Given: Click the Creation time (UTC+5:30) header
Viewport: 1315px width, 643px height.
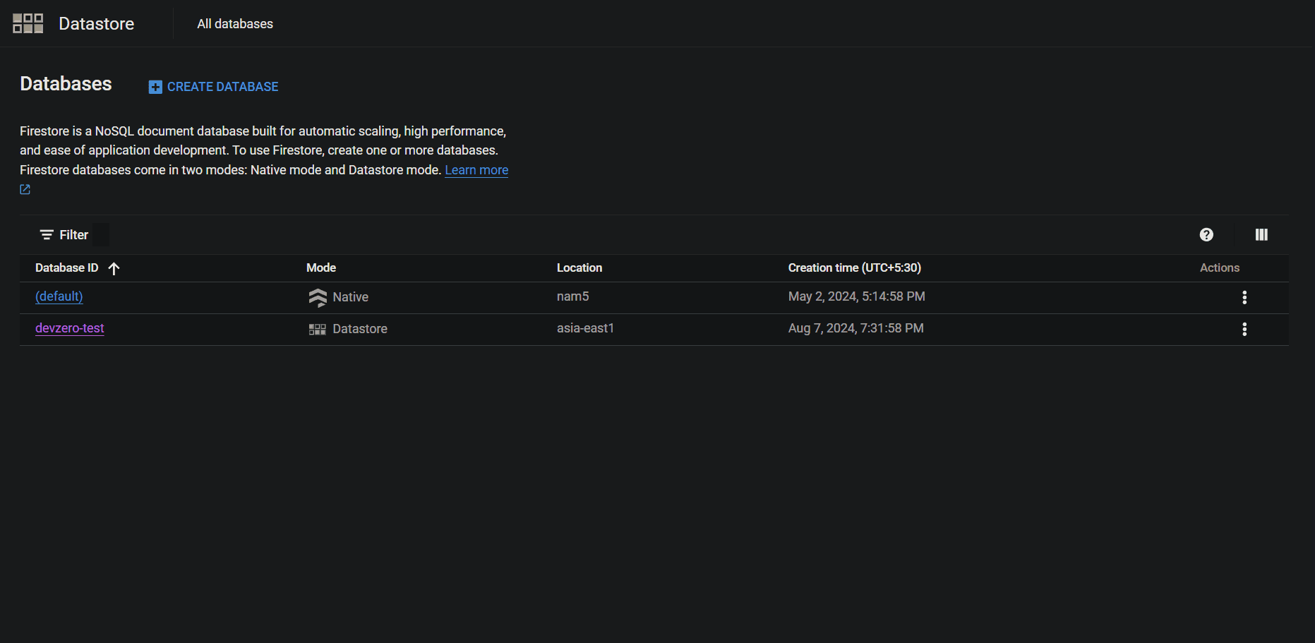Looking at the screenshot, I should click(854, 268).
